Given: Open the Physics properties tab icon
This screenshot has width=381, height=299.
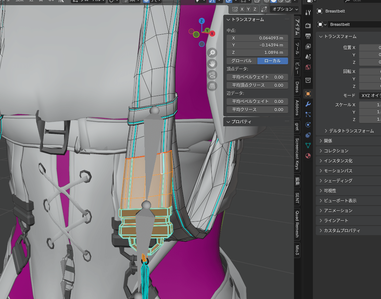Looking at the screenshot, I should [308, 125].
